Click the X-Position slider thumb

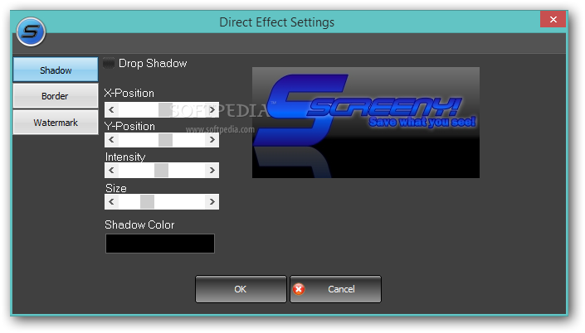point(165,109)
